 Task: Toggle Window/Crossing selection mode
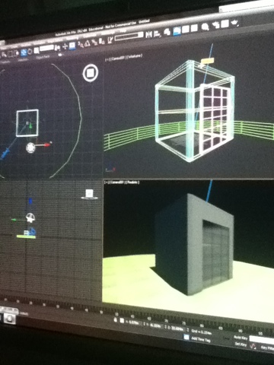pos(16,53)
